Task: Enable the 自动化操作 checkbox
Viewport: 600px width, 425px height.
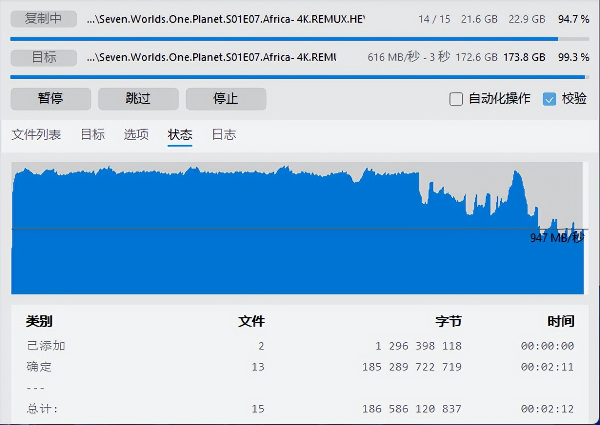Action: pyautogui.click(x=456, y=99)
